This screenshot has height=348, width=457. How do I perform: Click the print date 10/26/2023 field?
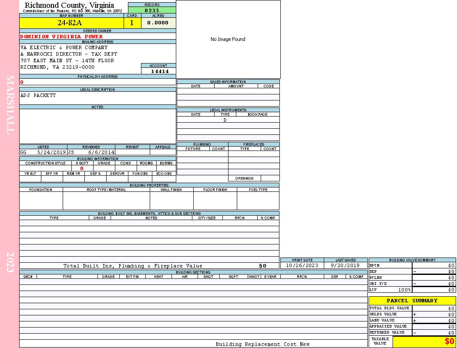(x=302, y=265)
